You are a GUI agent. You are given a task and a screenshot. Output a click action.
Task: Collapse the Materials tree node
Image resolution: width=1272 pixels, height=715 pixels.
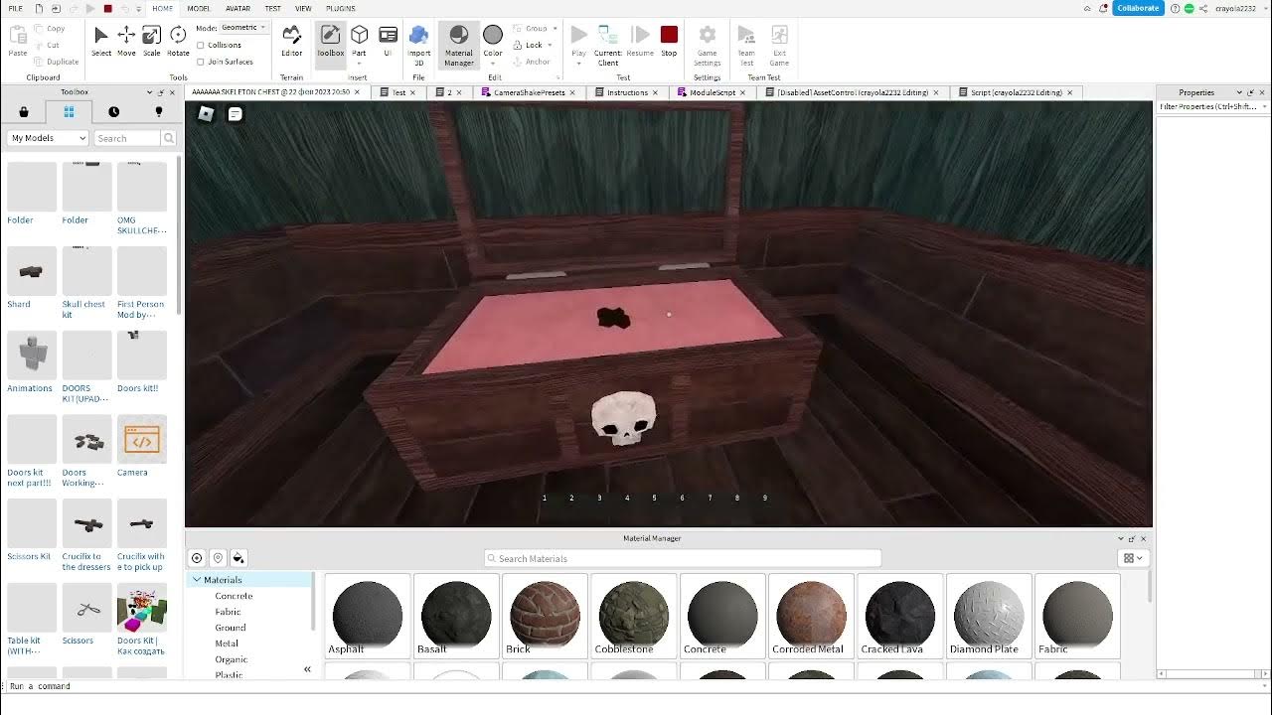(x=197, y=580)
